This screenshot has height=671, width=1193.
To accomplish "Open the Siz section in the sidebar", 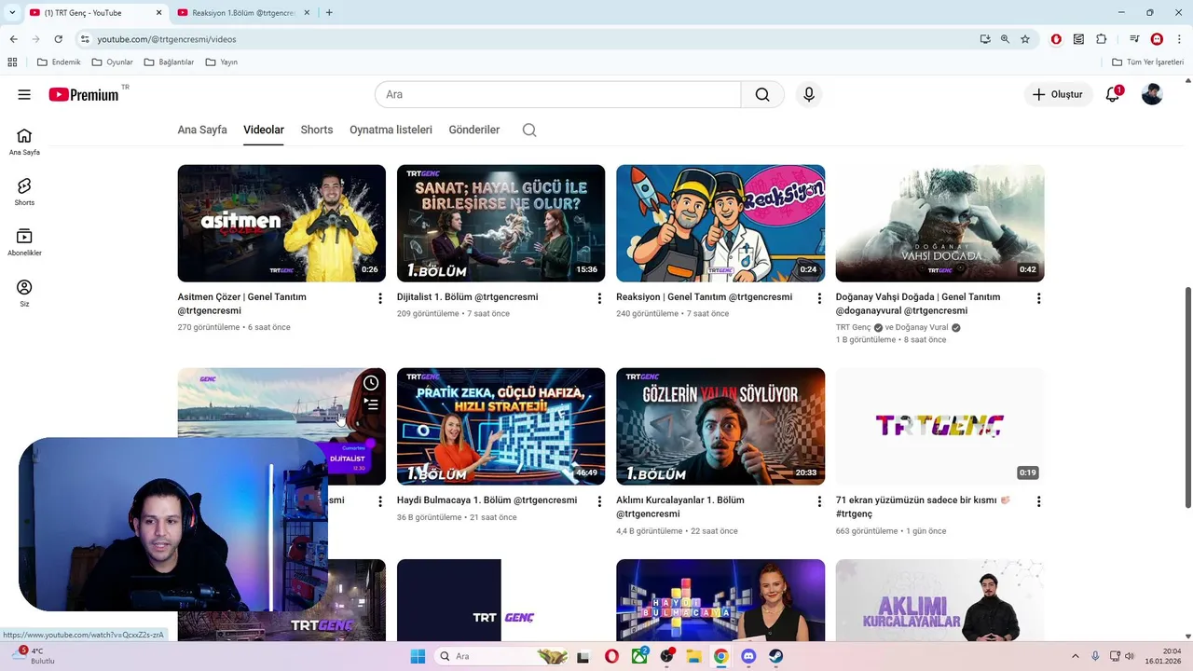I will click(x=24, y=294).
